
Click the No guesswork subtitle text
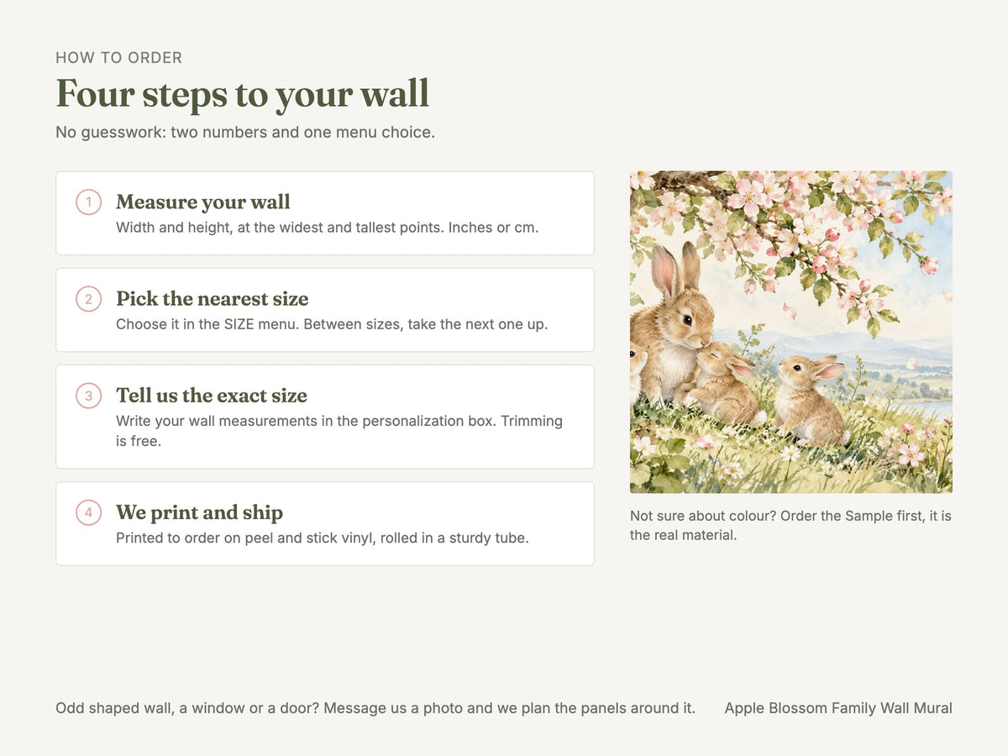tap(245, 132)
